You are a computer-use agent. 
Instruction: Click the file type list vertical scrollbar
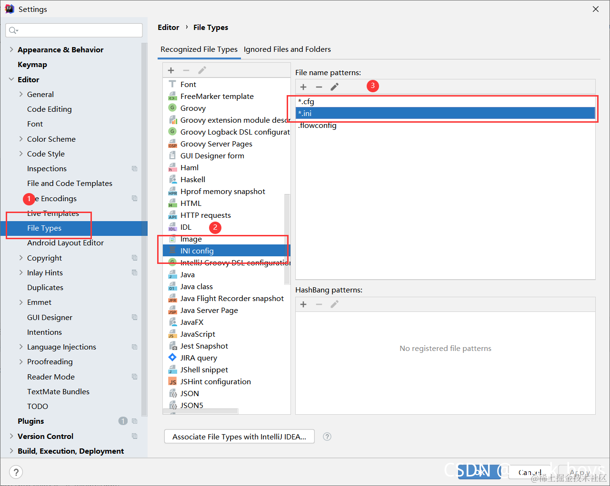[287, 239]
